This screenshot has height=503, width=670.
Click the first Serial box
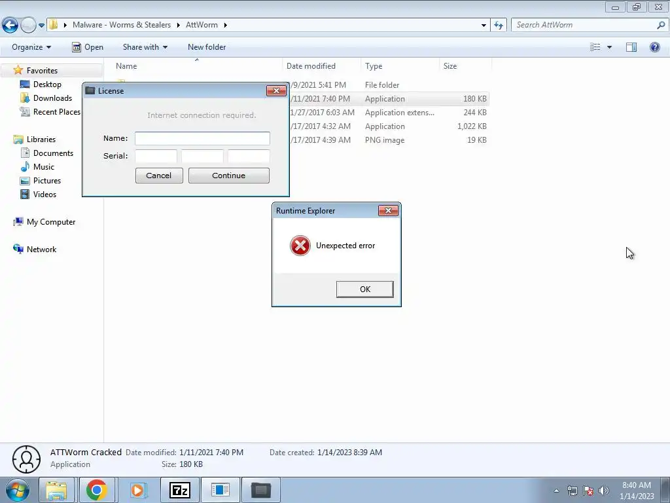pyautogui.click(x=156, y=156)
